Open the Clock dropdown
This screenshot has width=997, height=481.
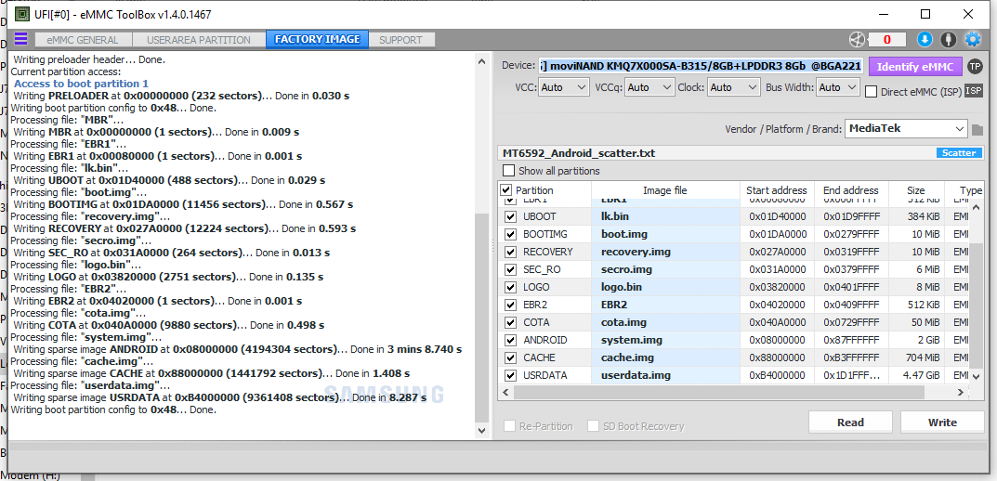click(734, 87)
